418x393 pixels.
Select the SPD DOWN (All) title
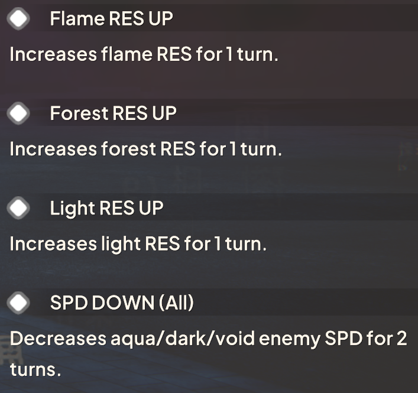click(x=122, y=303)
